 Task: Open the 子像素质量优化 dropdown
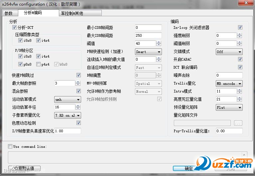[x=67, y=115]
